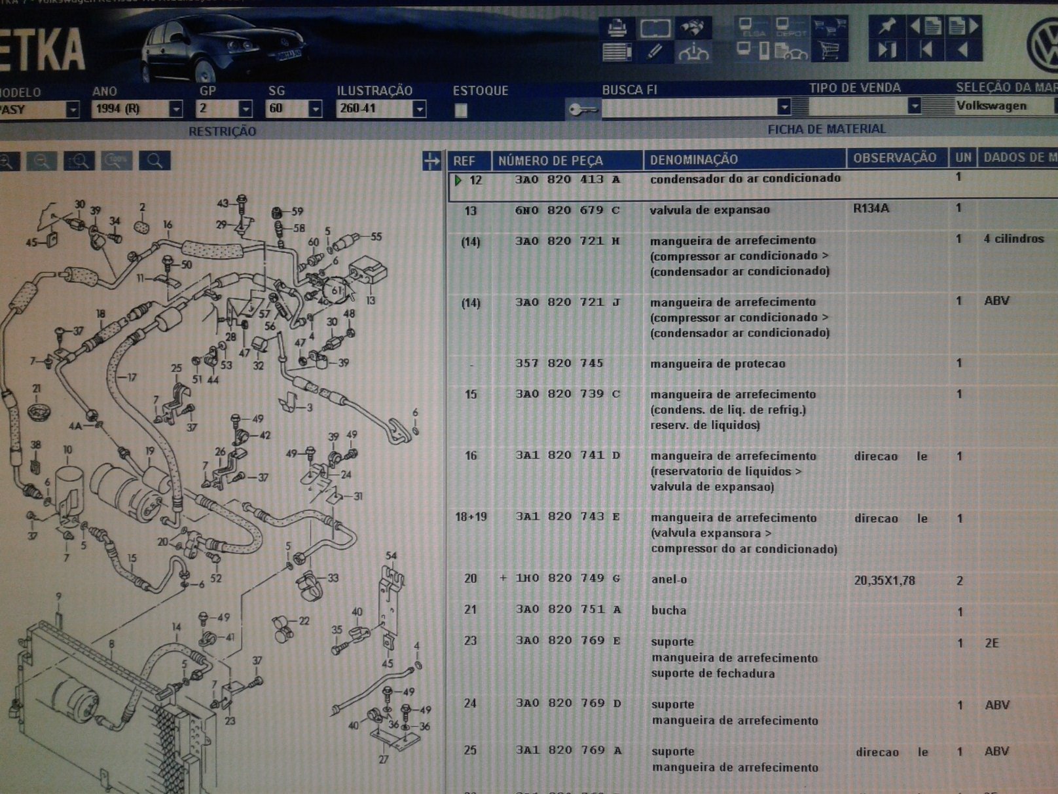Viewport: 1058px width, 794px height.
Task: Click the DENOMINAÇÃO column header
Action: coord(744,159)
